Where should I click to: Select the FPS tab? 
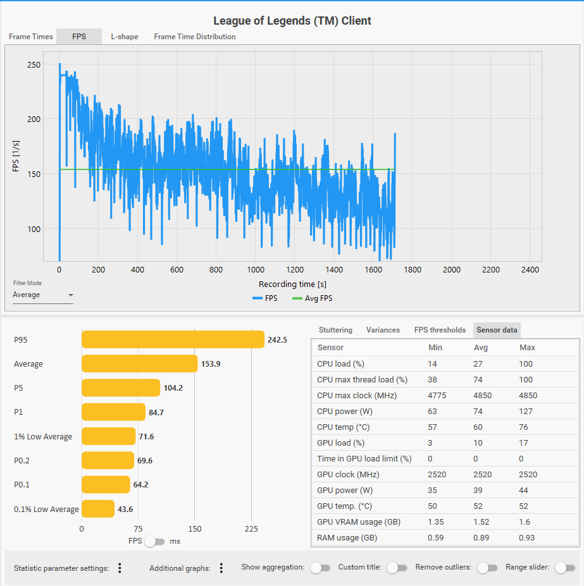pos(79,37)
